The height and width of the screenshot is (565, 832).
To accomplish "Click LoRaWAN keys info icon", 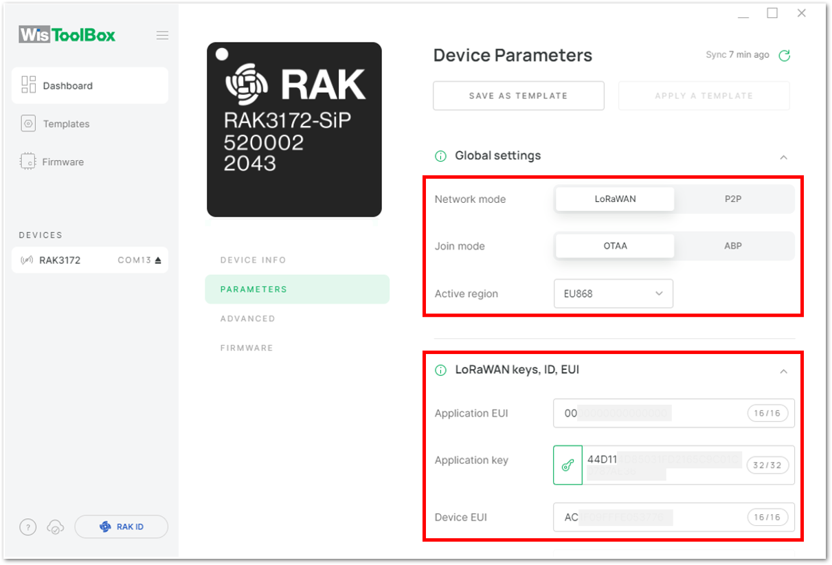I will coord(441,370).
